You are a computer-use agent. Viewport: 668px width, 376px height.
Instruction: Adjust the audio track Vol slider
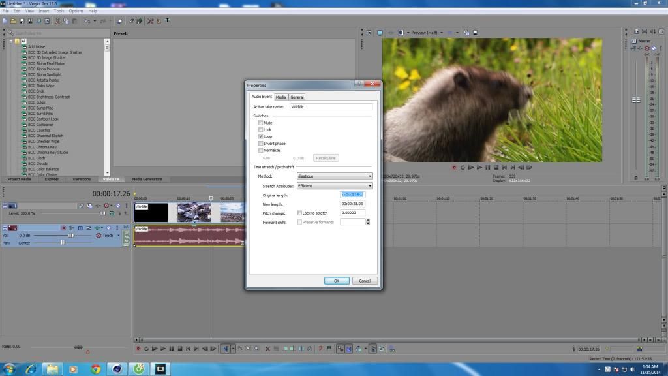(x=71, y=235)
